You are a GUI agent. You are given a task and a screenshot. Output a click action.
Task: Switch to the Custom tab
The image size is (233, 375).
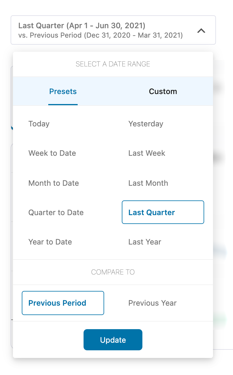tap(163, 91)
